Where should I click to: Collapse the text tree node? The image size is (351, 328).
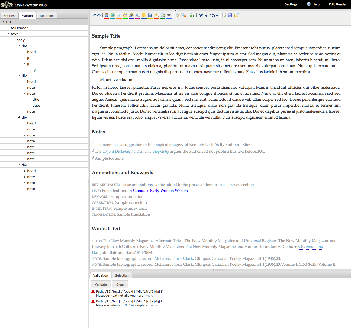(8, 34)
